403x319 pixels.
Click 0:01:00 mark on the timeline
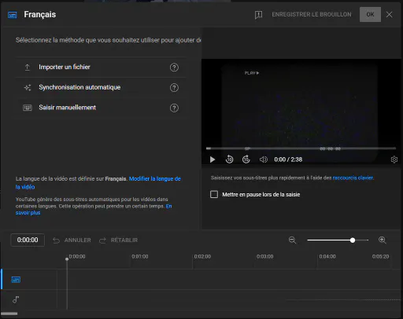140,256
